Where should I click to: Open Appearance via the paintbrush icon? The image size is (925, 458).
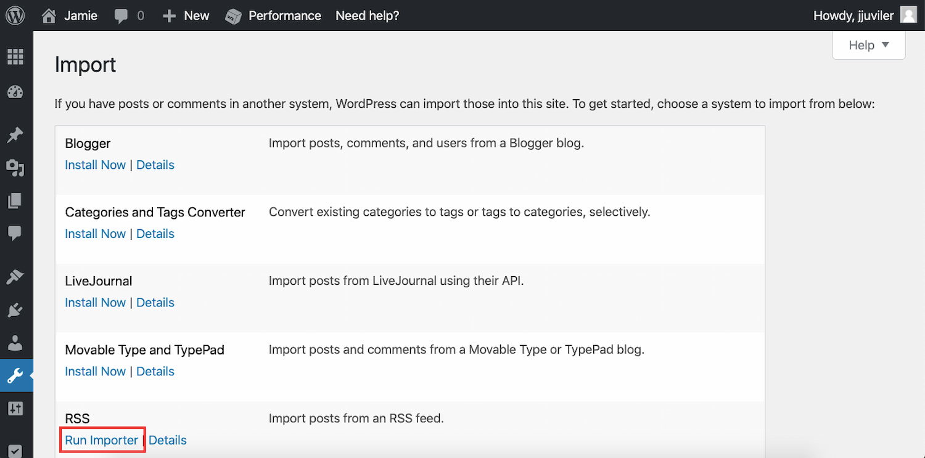click(x=15, y=277)
